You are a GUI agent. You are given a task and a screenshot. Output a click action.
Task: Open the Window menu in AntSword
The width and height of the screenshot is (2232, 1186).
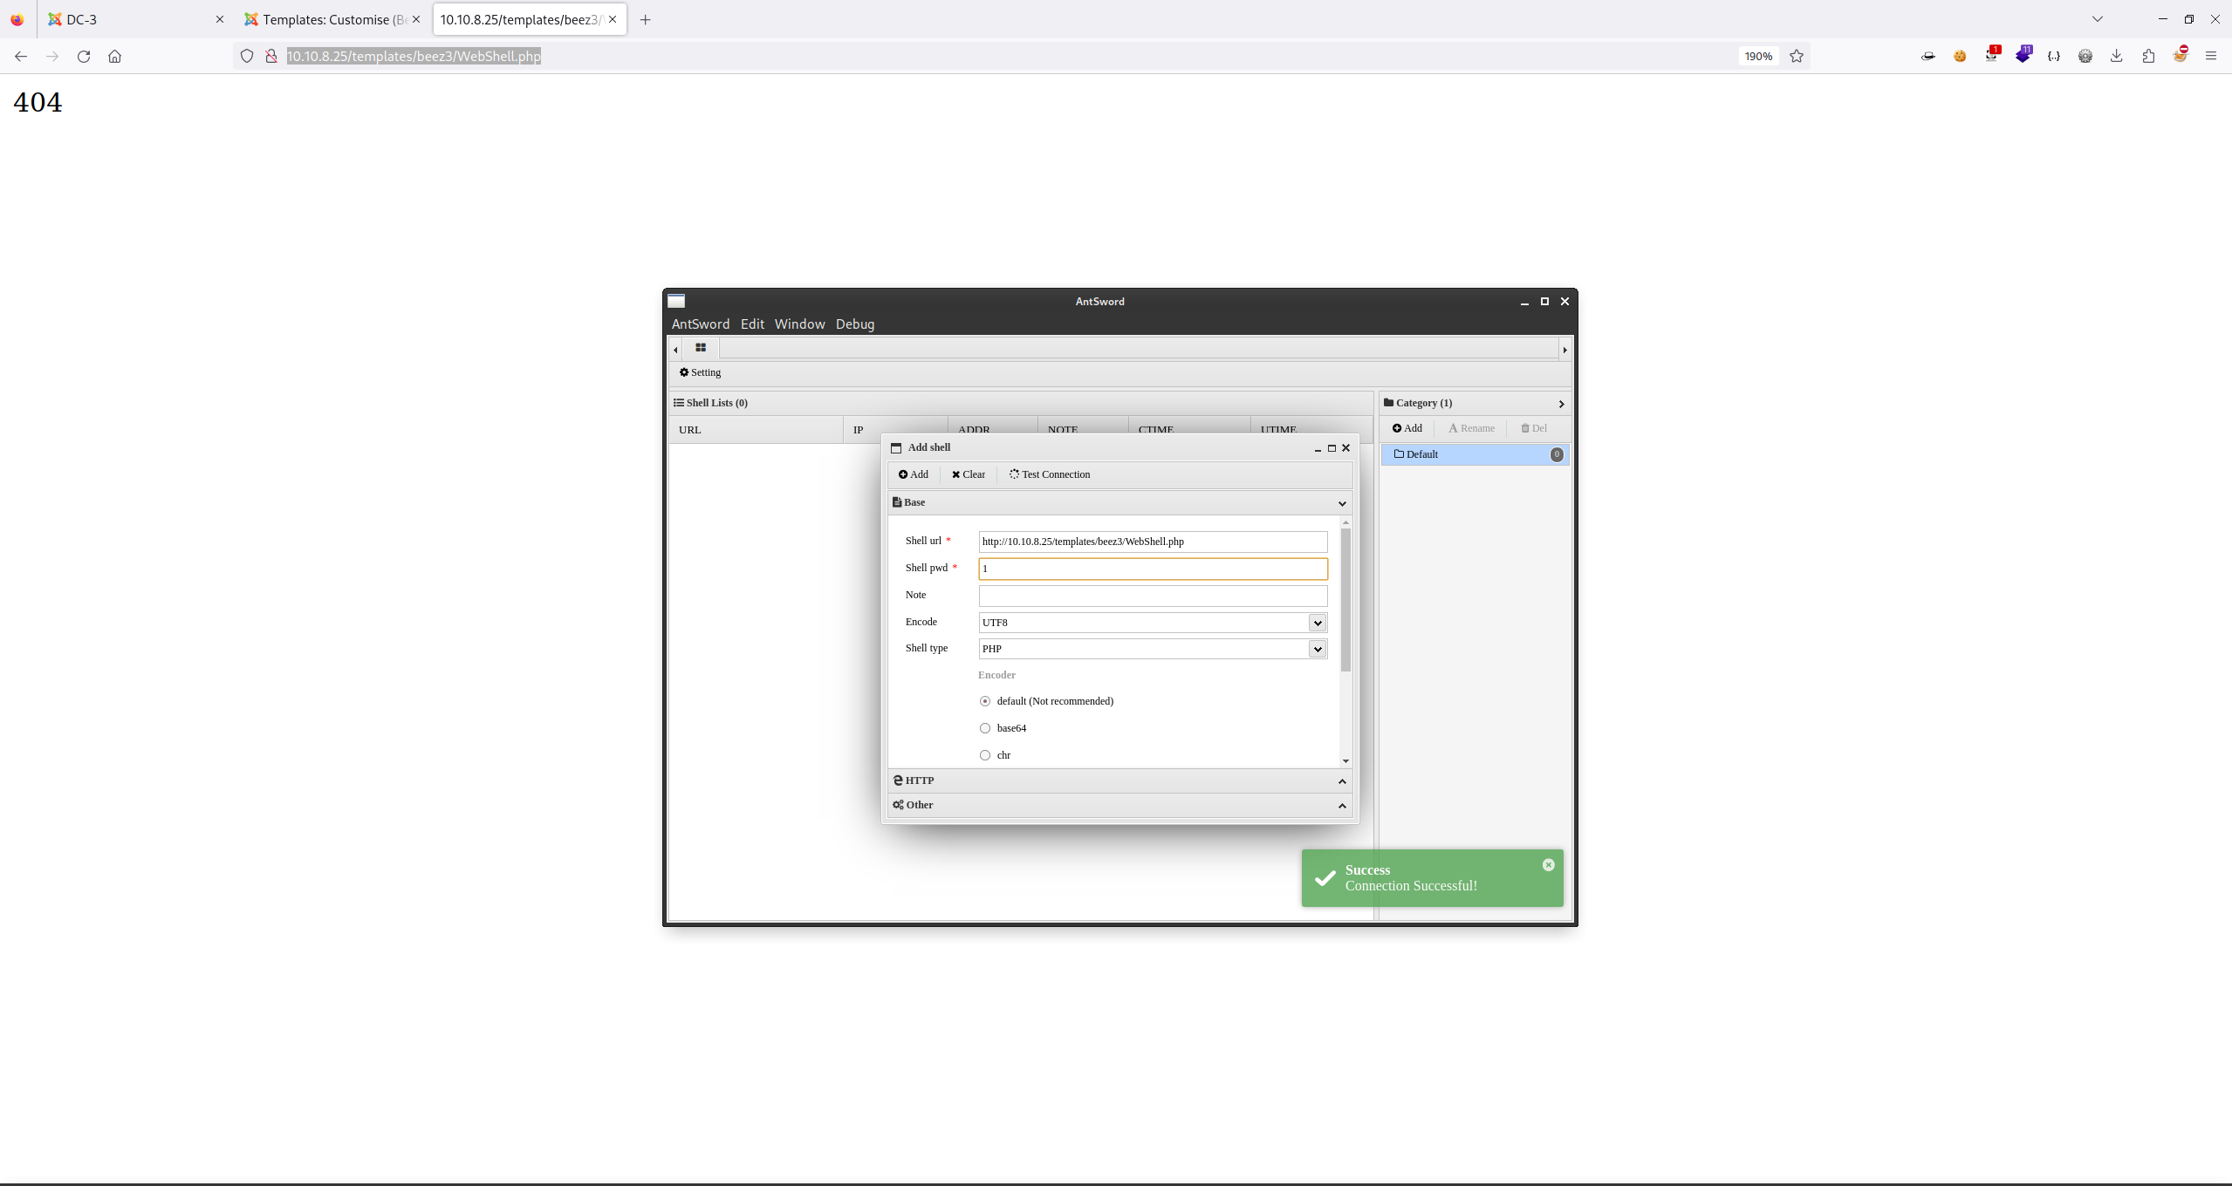[x=799, y=324]
